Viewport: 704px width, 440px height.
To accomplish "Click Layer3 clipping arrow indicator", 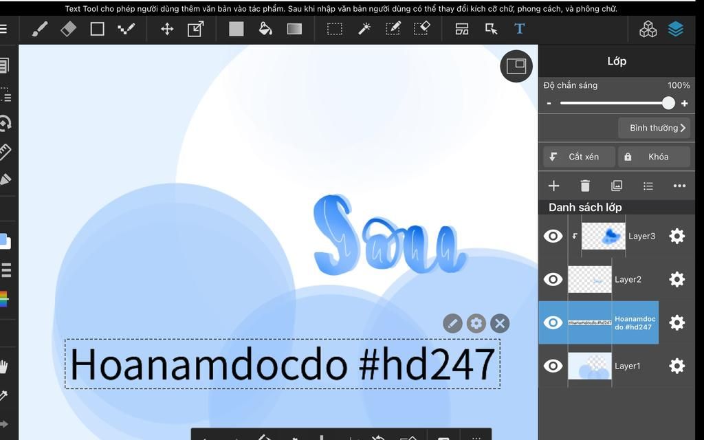I will pos(575,236).
